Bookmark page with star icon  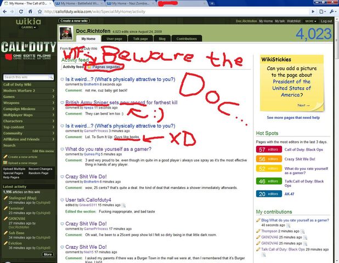click(39, 12)
